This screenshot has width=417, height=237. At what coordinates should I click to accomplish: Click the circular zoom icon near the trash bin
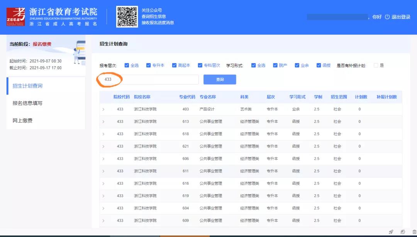(x=403, y=232)
